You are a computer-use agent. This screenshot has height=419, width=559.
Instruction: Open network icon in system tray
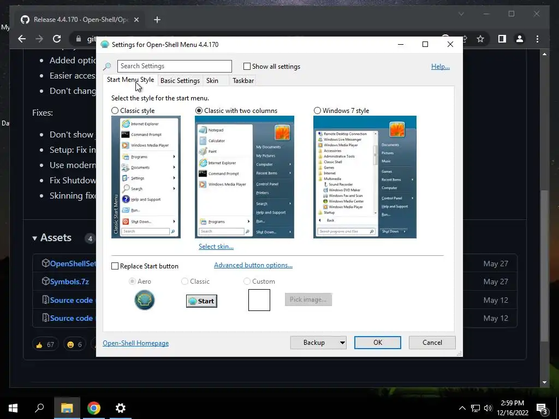(x=475, y=408)
